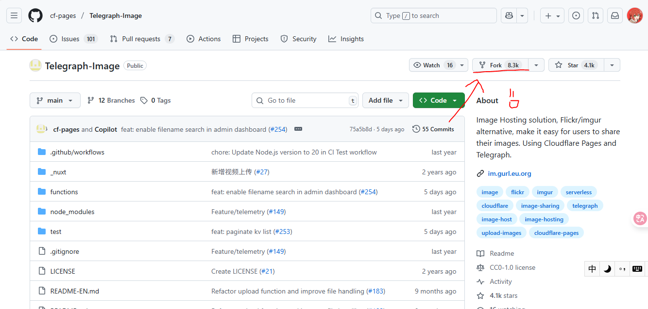The width and height of the screenshot is (648, 309).
Task: Toggle Watch on this repository
Action: click(x=433, y=65)
